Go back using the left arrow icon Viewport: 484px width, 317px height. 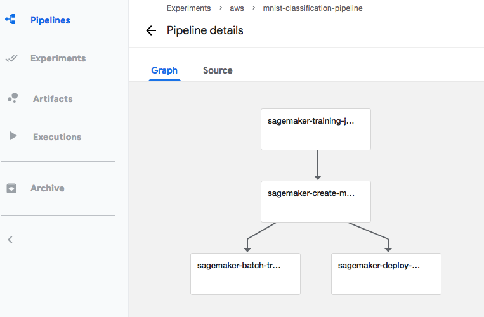click(x=151, y=30)
